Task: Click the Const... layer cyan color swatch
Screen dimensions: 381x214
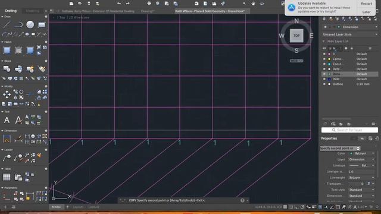Action: tap(329, 64)
